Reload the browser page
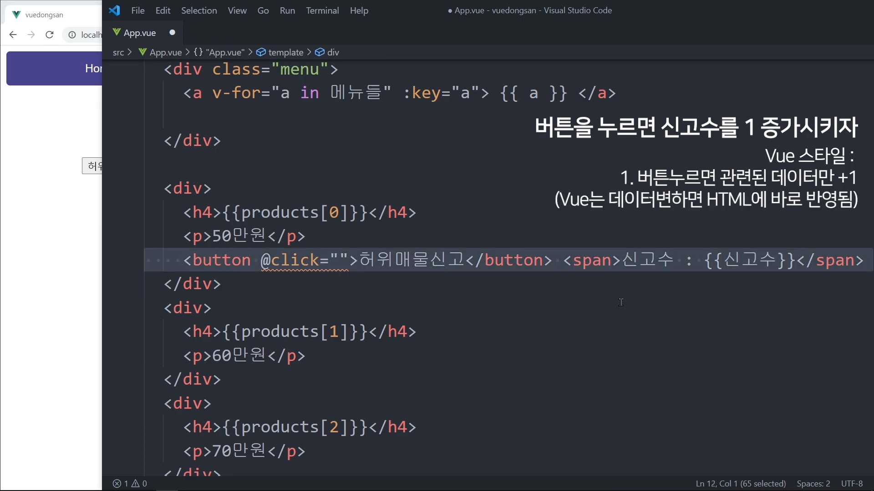 point(50,35)
